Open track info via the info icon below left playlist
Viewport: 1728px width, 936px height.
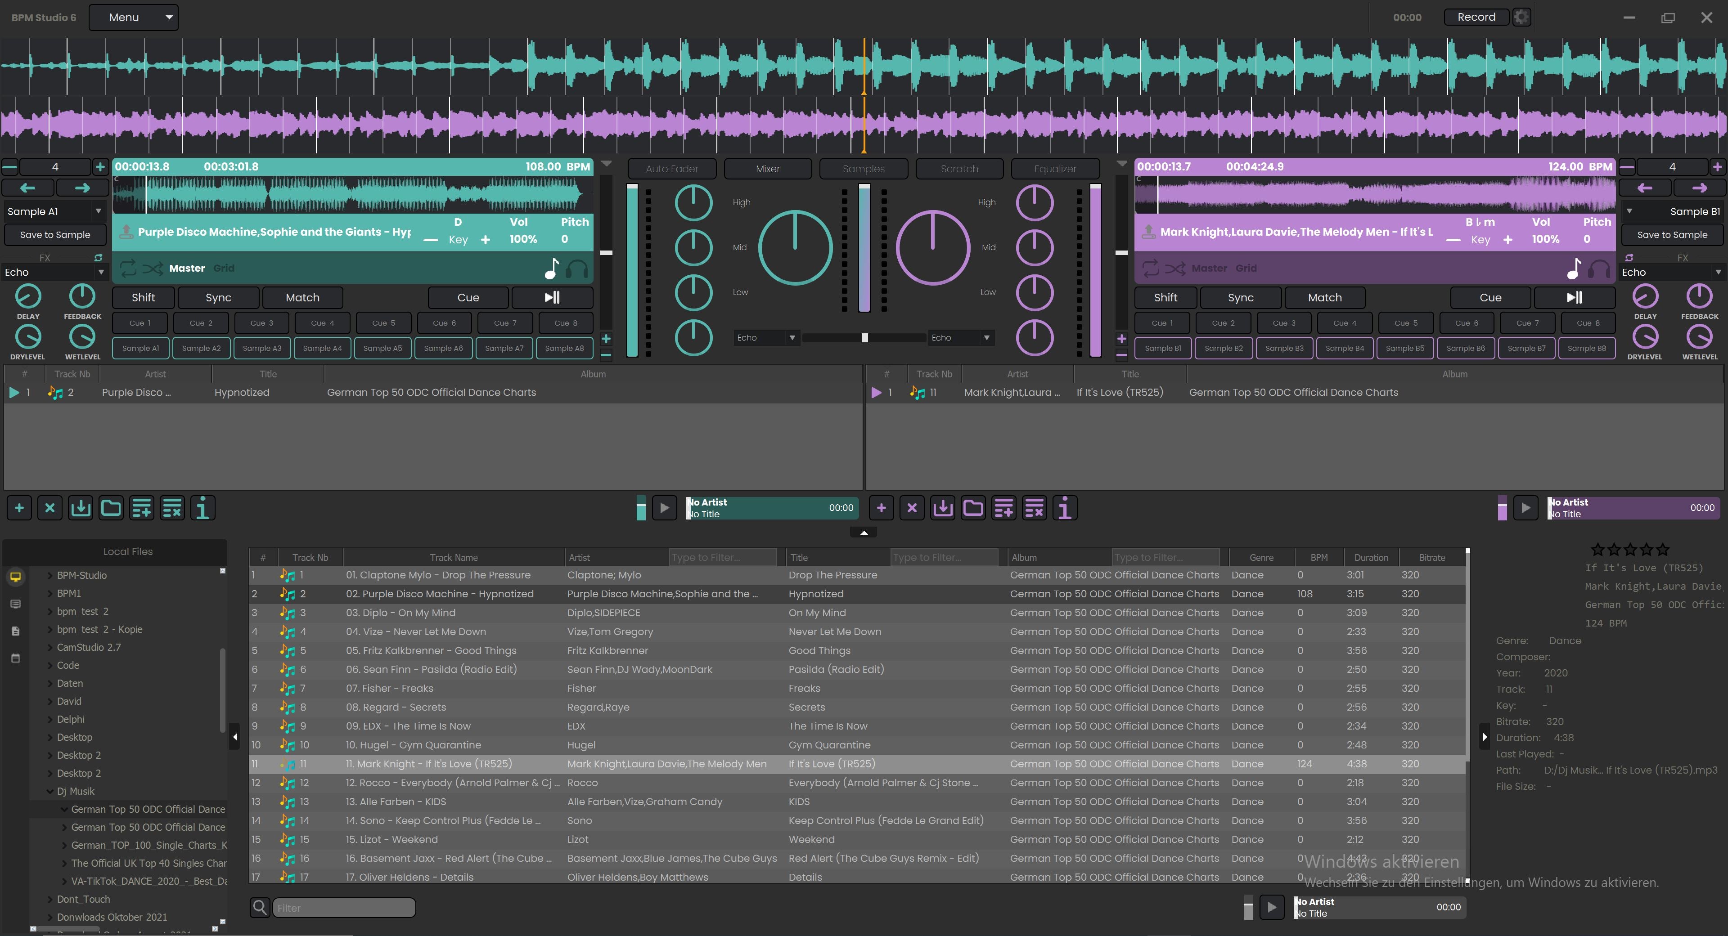[202, 507]
